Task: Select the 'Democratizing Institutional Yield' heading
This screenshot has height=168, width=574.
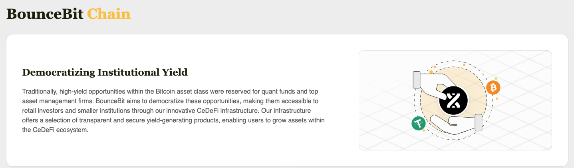Action: [x=105, y=72]
